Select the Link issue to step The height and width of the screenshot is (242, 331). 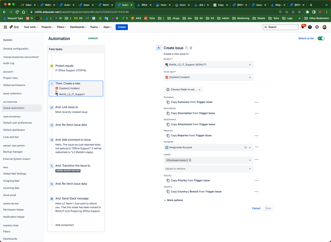(76, 110)
